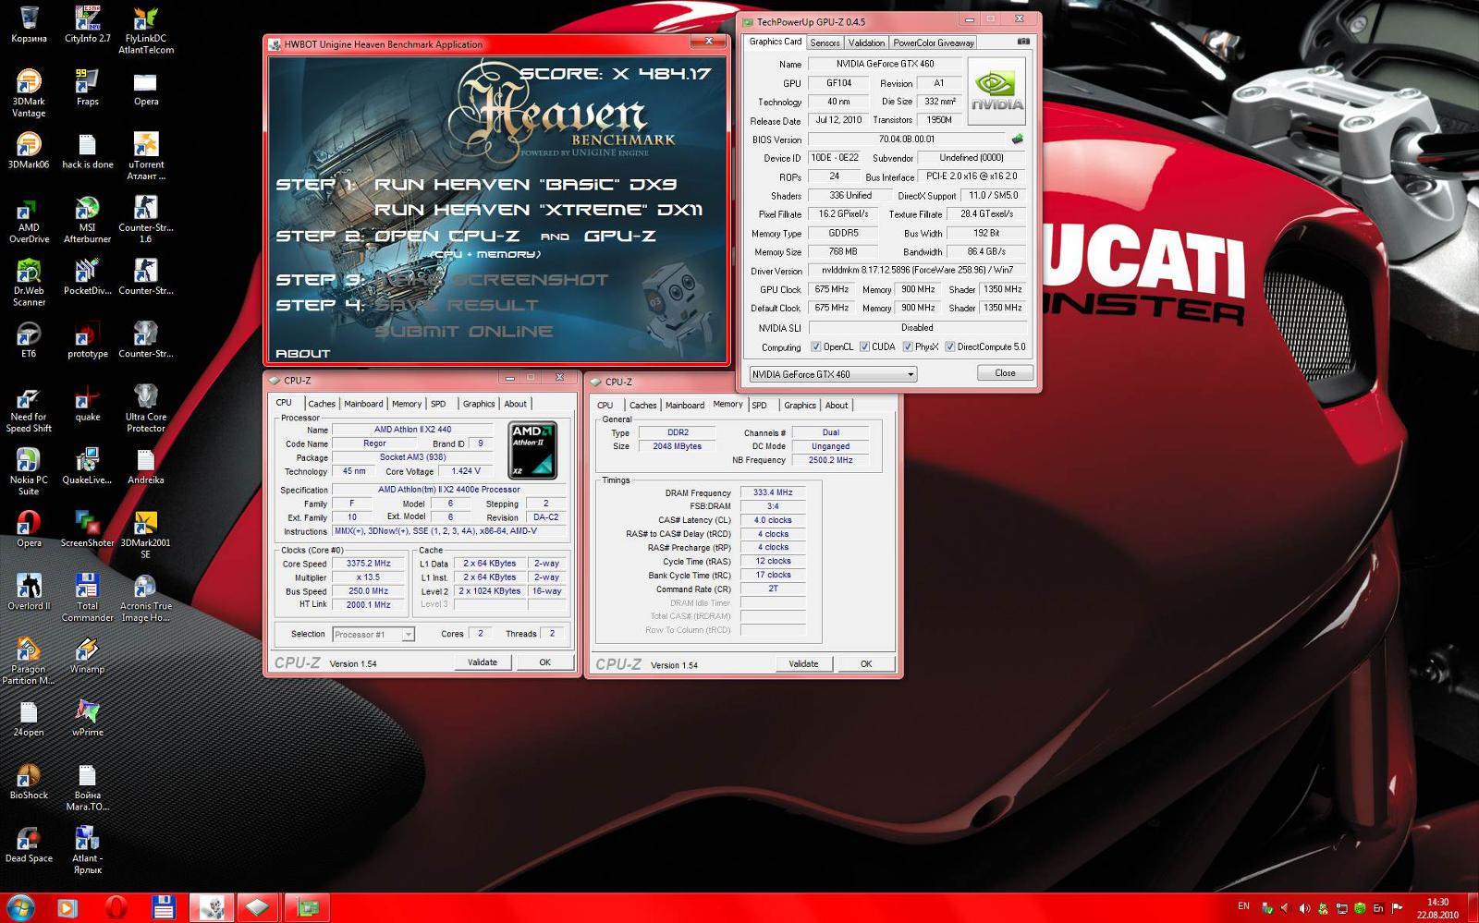Image resolution: width=1479 pixels, height=923 pixels.
Task: Click the Opera icon in the taskbar
Action: tap(116, 908)
